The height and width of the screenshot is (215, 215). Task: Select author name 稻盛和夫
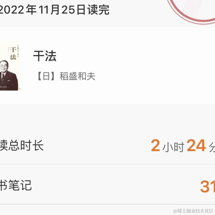click(77, 76)
